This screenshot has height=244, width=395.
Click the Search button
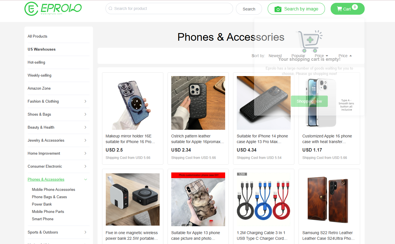point(249,9)
